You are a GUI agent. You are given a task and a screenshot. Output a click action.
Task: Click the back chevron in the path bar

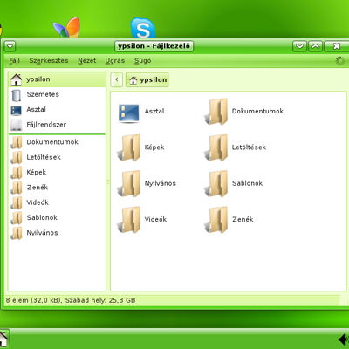117,79
